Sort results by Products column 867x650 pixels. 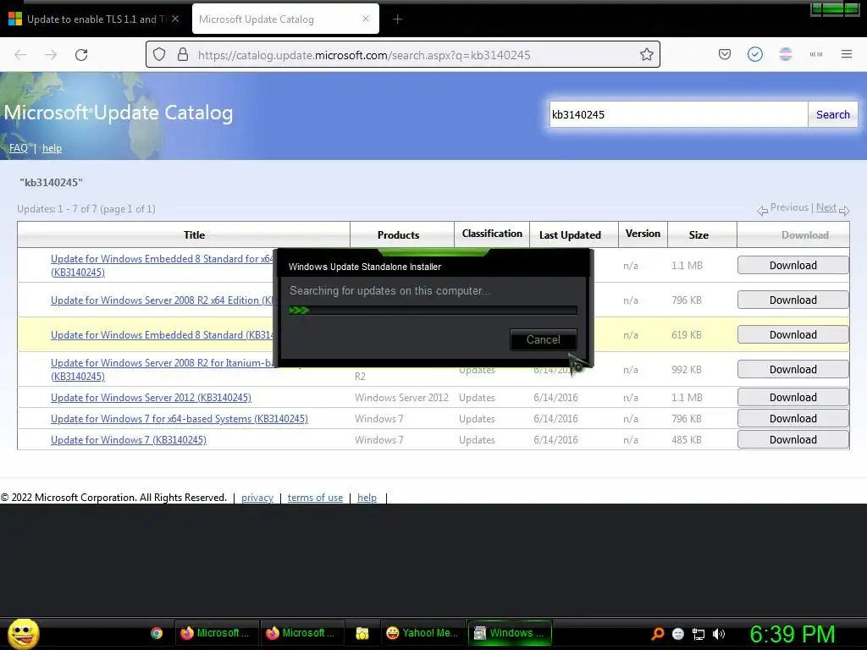tap(398, 235)
